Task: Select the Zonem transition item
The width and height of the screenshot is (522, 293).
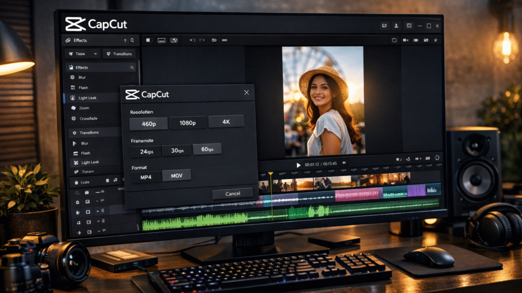Action: tap(88, 172)
